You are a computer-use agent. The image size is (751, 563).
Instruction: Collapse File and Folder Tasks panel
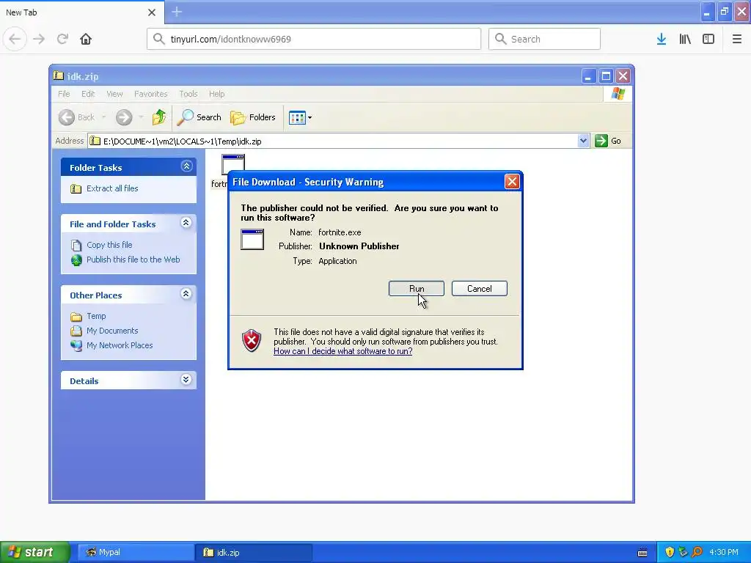pyautogui.click(x=186, y=223)
